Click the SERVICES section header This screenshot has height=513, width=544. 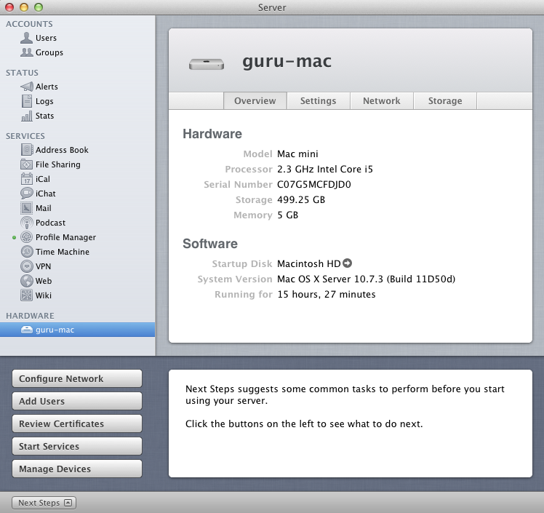tap(25, 136)
